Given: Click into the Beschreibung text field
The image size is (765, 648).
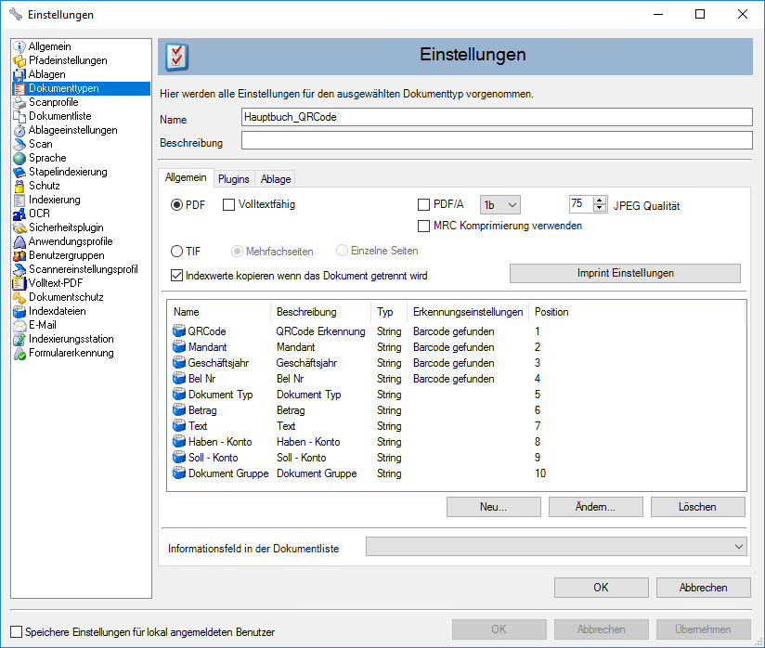Looking at the screenshot, I should (496, 141).
